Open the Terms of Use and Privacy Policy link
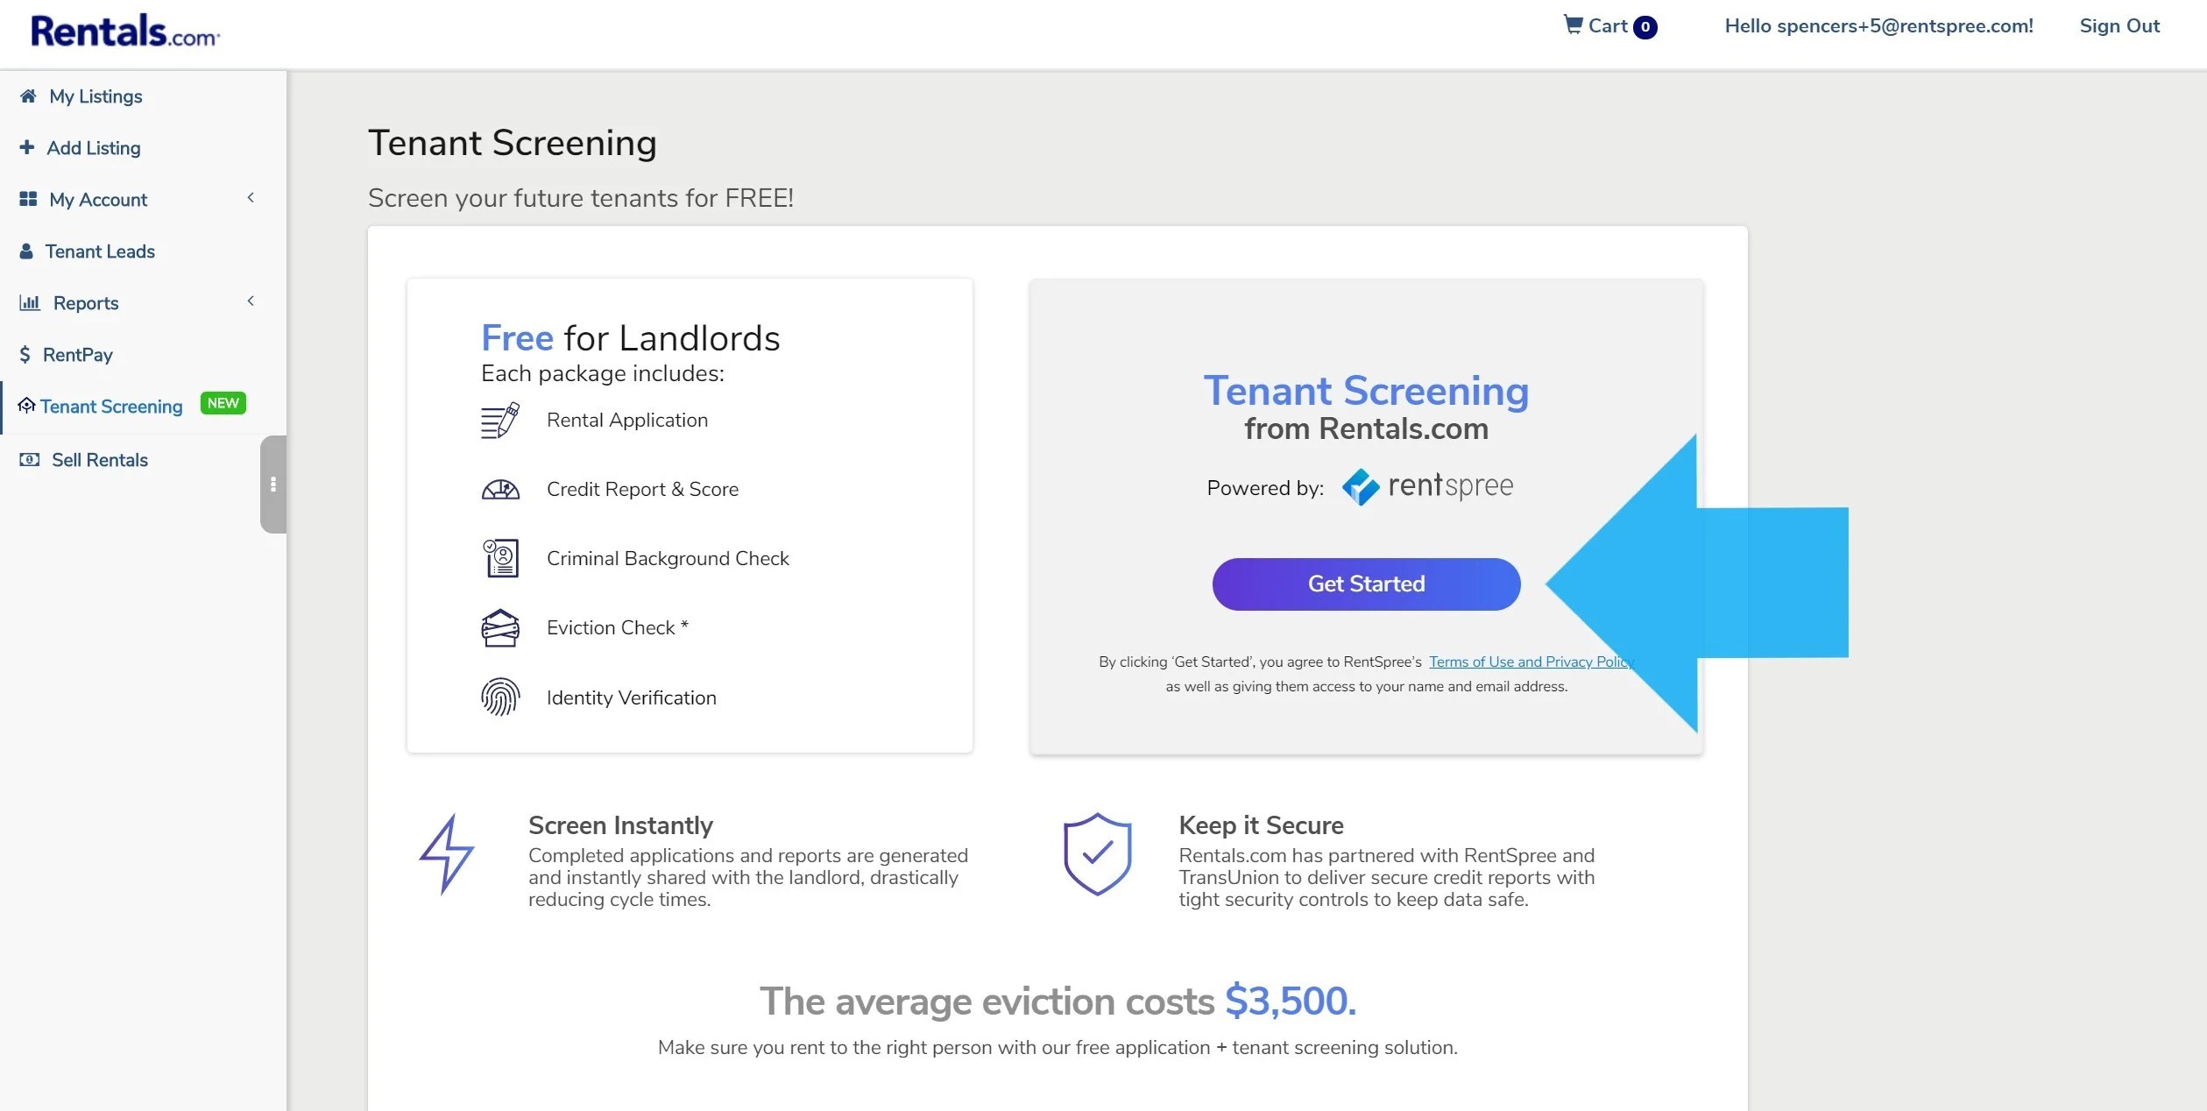The width and height of the screenshot is (2207, 1111). coord(1529,662)
